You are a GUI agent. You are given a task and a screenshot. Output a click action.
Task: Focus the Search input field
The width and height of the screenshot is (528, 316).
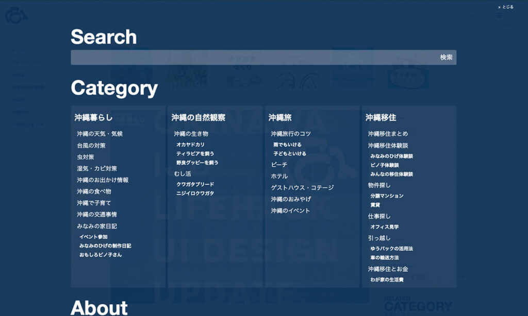point(253,58)
